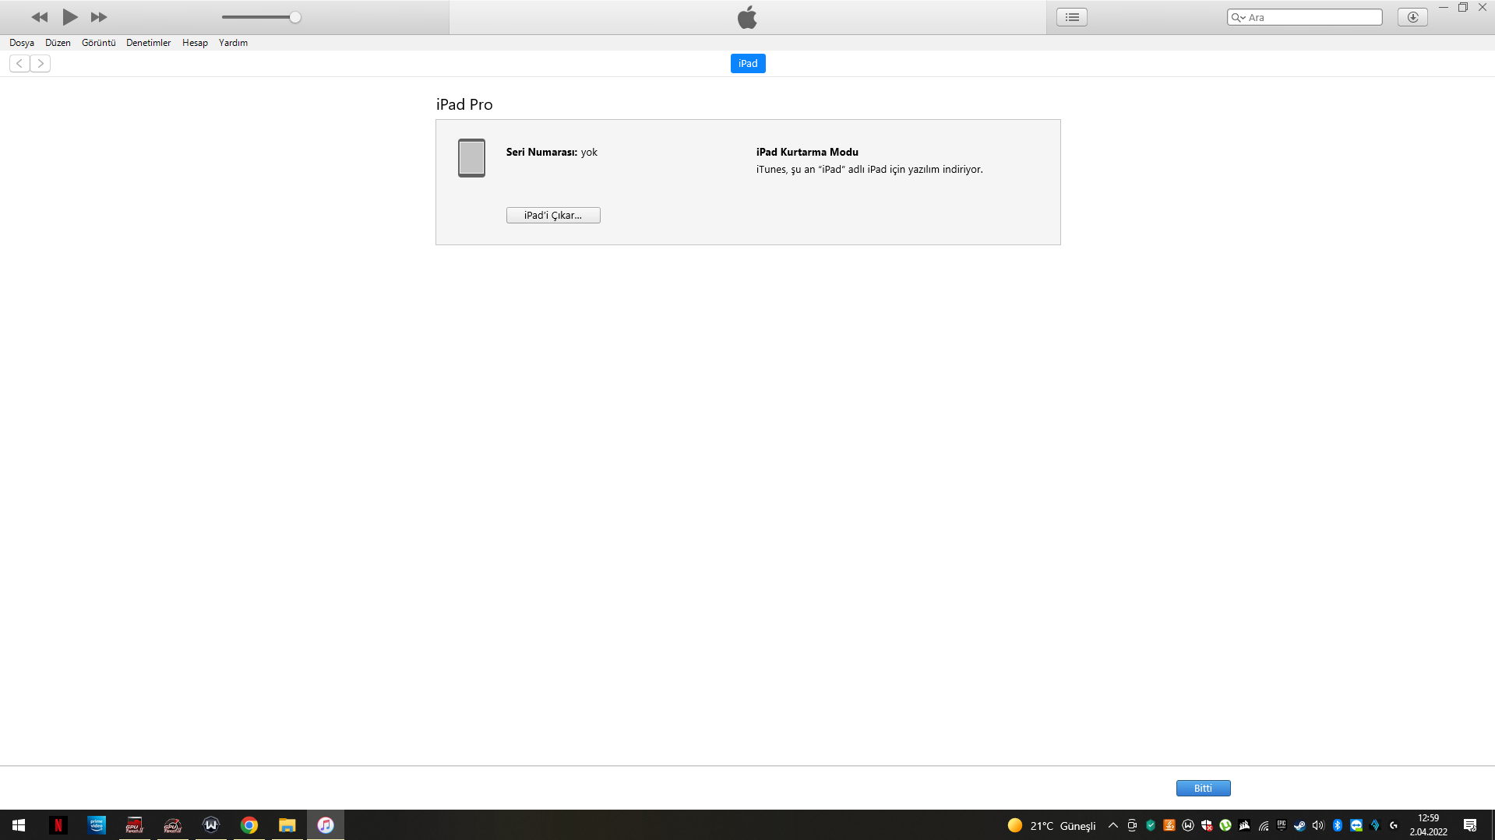This screenshot has height=840, width=1495.
Task: Open the Yardım menu
Action: click(x=233, y=43)
